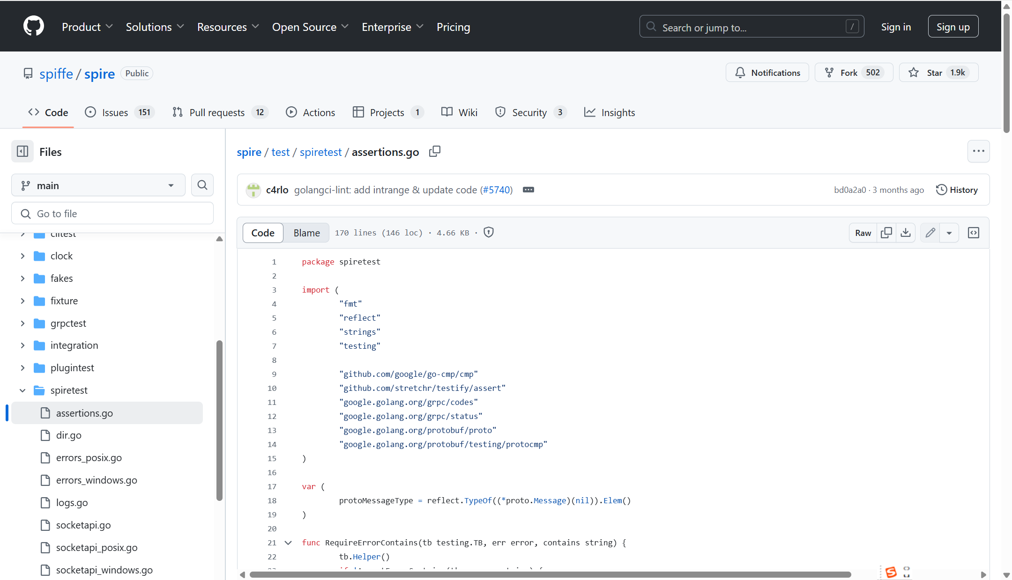1012x580 pixels.
Task: Click the GitHub logo home icon
Action: click(34, 26)
